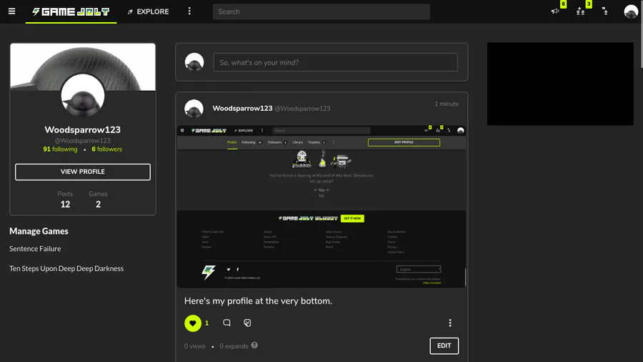643x362 pixels.
Task: Click the View Profile button
Action: pyautogui.click(x=82, y=172)
